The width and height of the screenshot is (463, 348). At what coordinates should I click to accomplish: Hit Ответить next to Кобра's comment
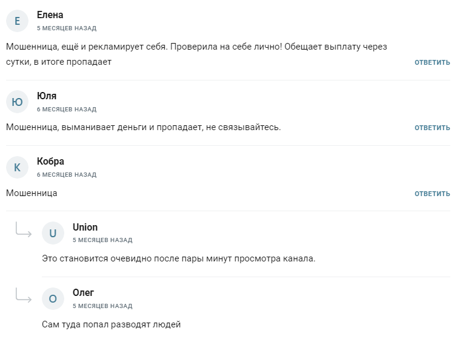click(x=432, y=194)
